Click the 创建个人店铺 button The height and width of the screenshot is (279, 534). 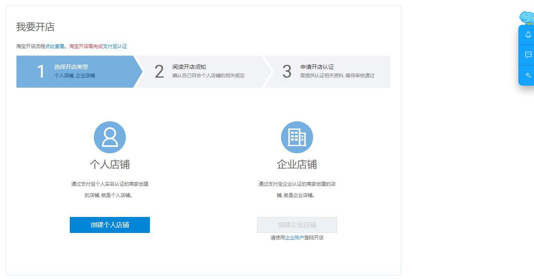[110, 225]
